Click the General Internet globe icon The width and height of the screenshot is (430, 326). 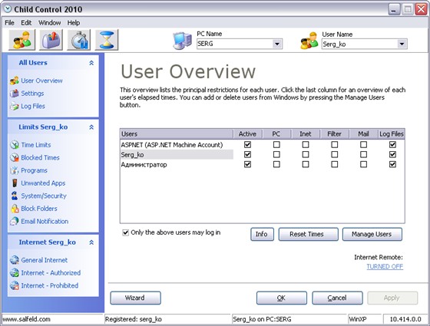pos(15,260)
